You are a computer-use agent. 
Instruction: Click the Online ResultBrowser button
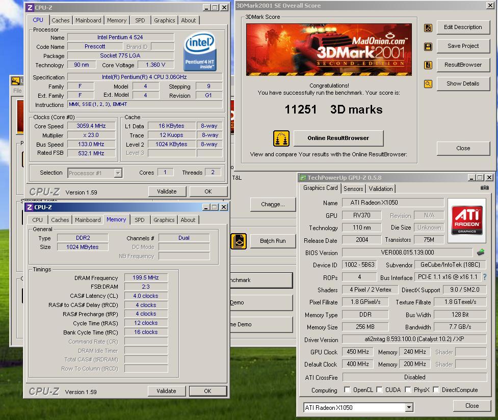(x=338, y=138)
